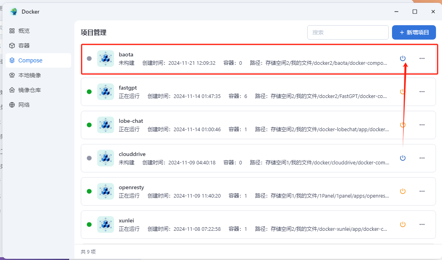The image size is (442, 260).
Task: Stop the fastgpt project with power icon
Action: 402,92
